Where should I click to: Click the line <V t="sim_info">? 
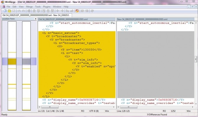tap(83, 60)
